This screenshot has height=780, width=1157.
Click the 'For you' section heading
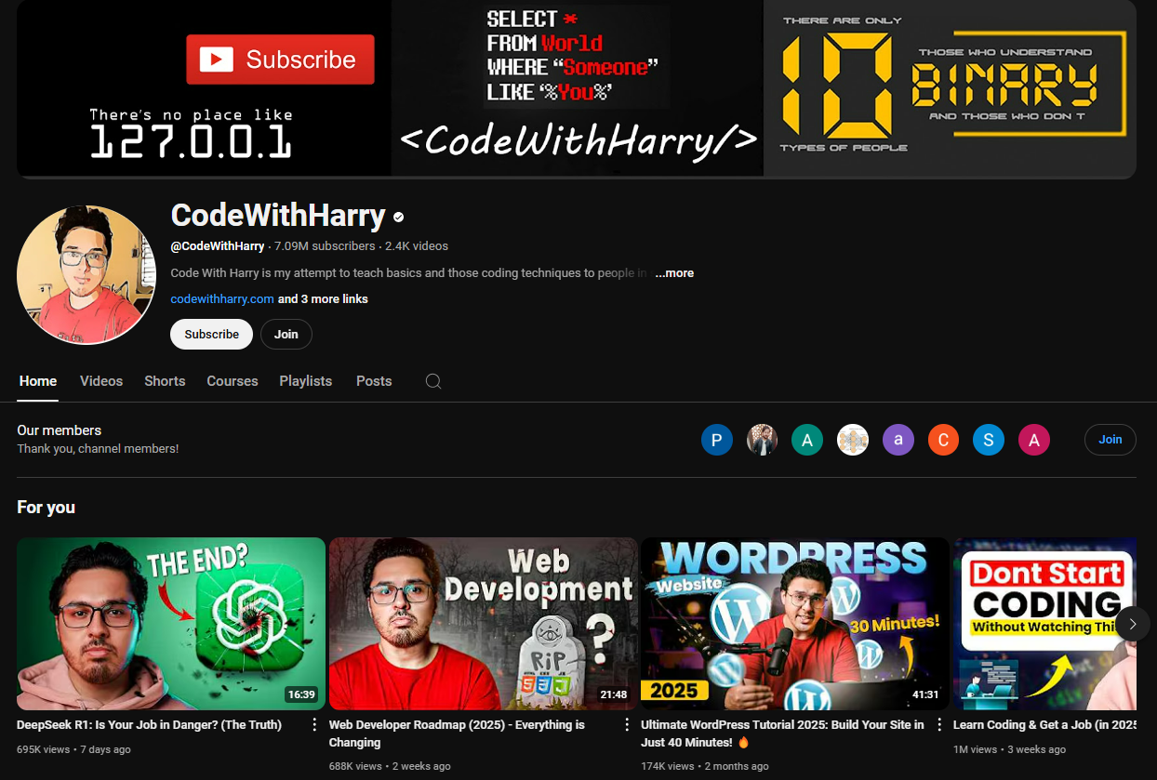click(47, 508)
